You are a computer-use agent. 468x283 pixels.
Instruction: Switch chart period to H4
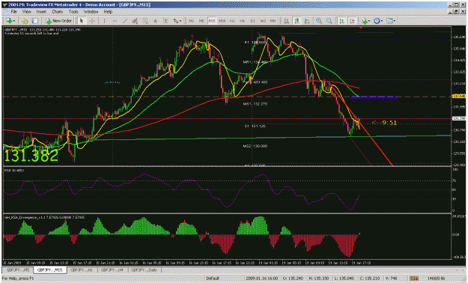(243, 21)
